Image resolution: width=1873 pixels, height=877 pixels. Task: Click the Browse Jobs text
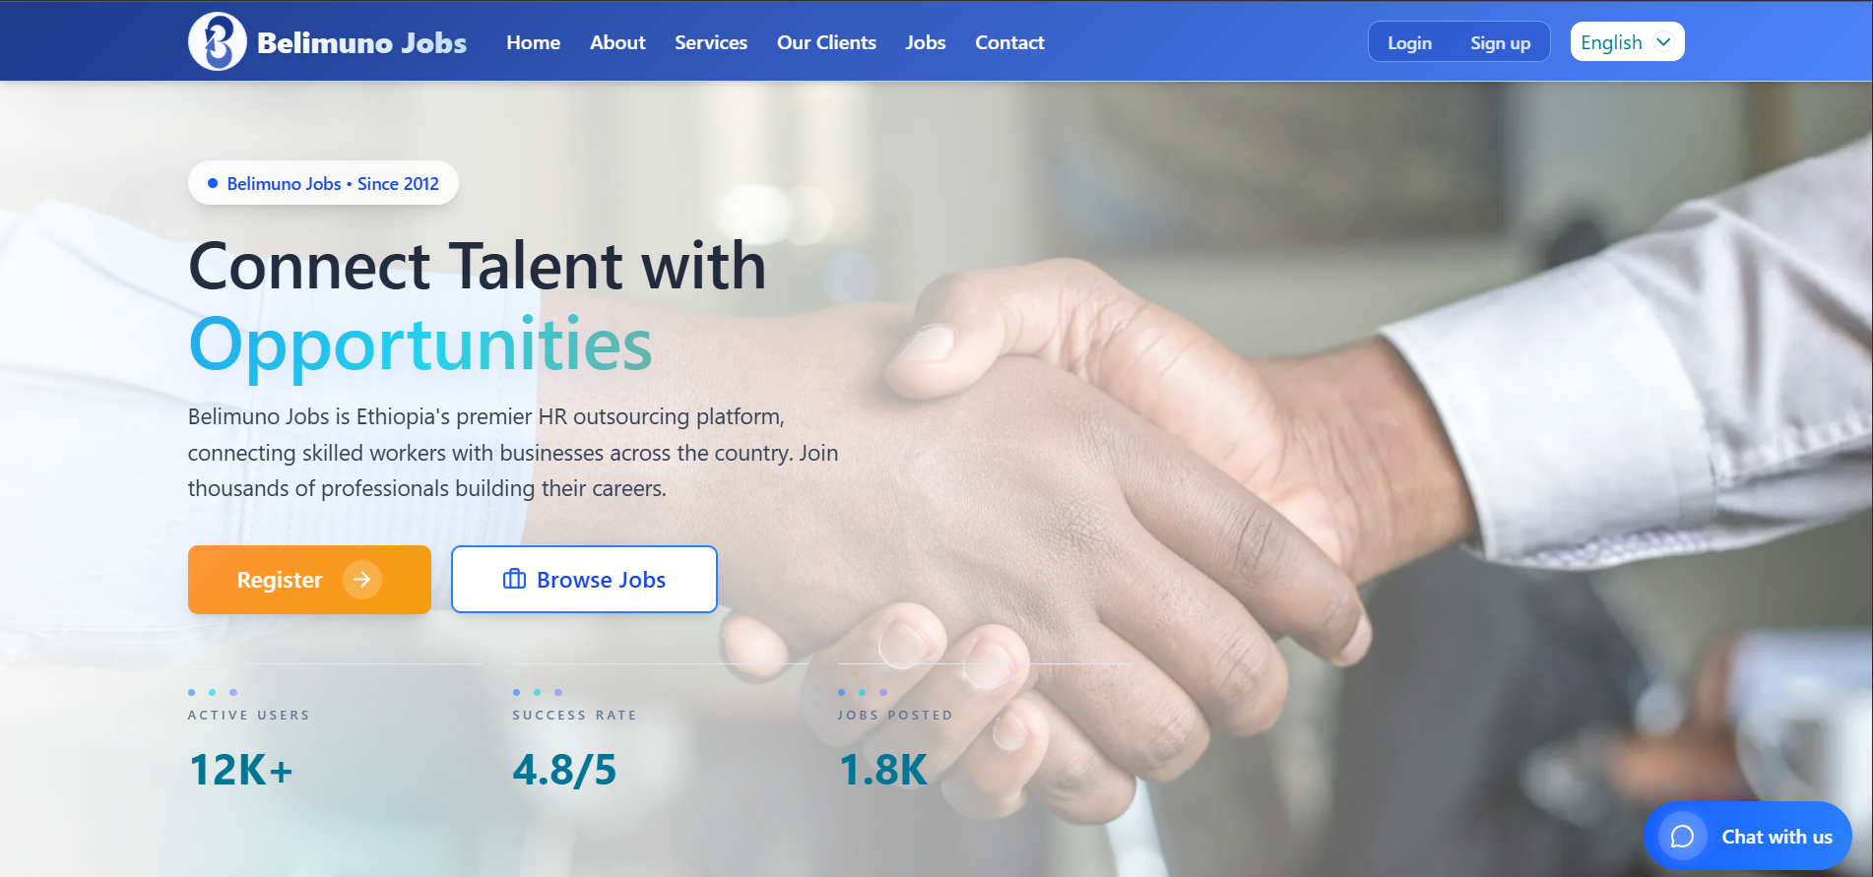click(601, 580)
